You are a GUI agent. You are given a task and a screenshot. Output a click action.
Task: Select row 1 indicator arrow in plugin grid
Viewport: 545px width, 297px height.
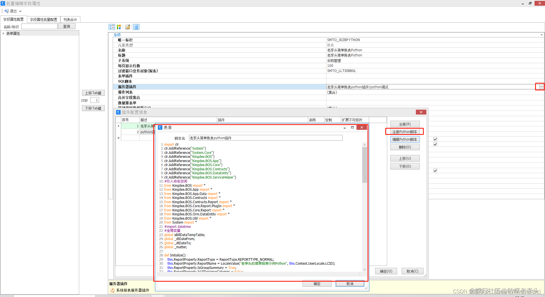coord(118,126)
